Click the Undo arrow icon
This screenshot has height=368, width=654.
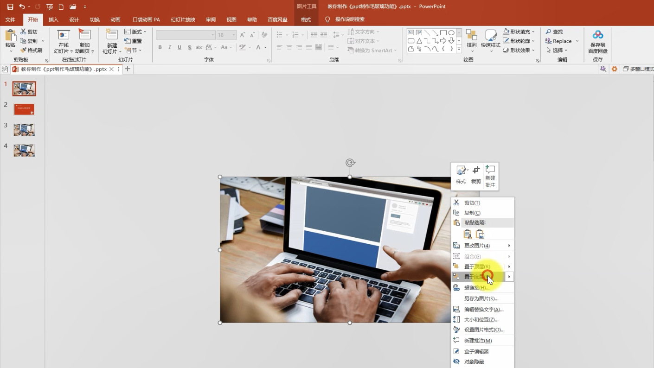click(x=22, y=7)
